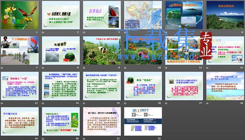Click the star icon beneath slide 20
Screen dimensions: 245x140
click(x=43, y=139)
